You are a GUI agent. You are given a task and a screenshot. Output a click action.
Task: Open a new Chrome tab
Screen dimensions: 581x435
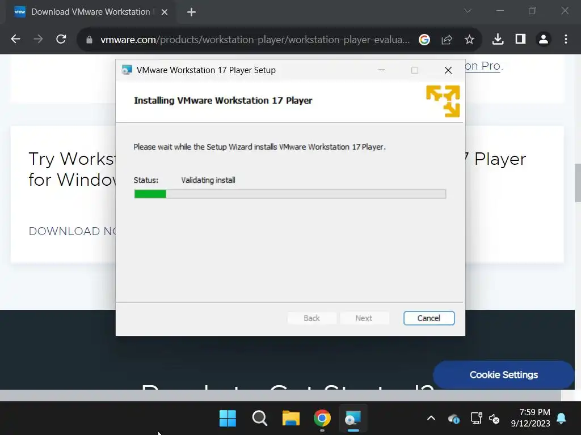pyautogui.click(x=191, y=12)
